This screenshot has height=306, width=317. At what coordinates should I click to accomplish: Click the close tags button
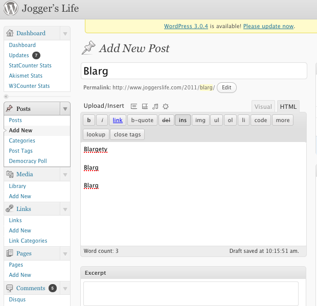[128, 134]
